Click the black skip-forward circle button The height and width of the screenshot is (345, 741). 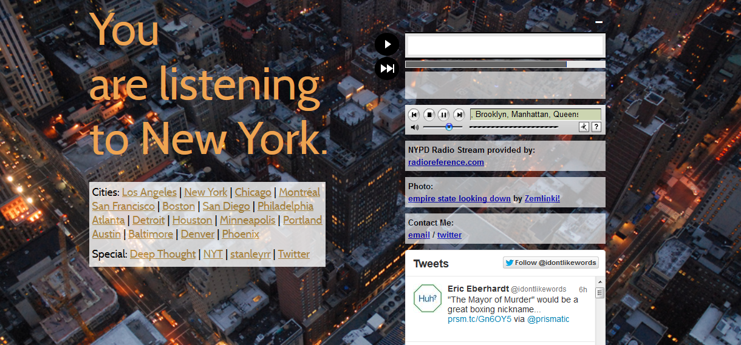coord(387,69)
